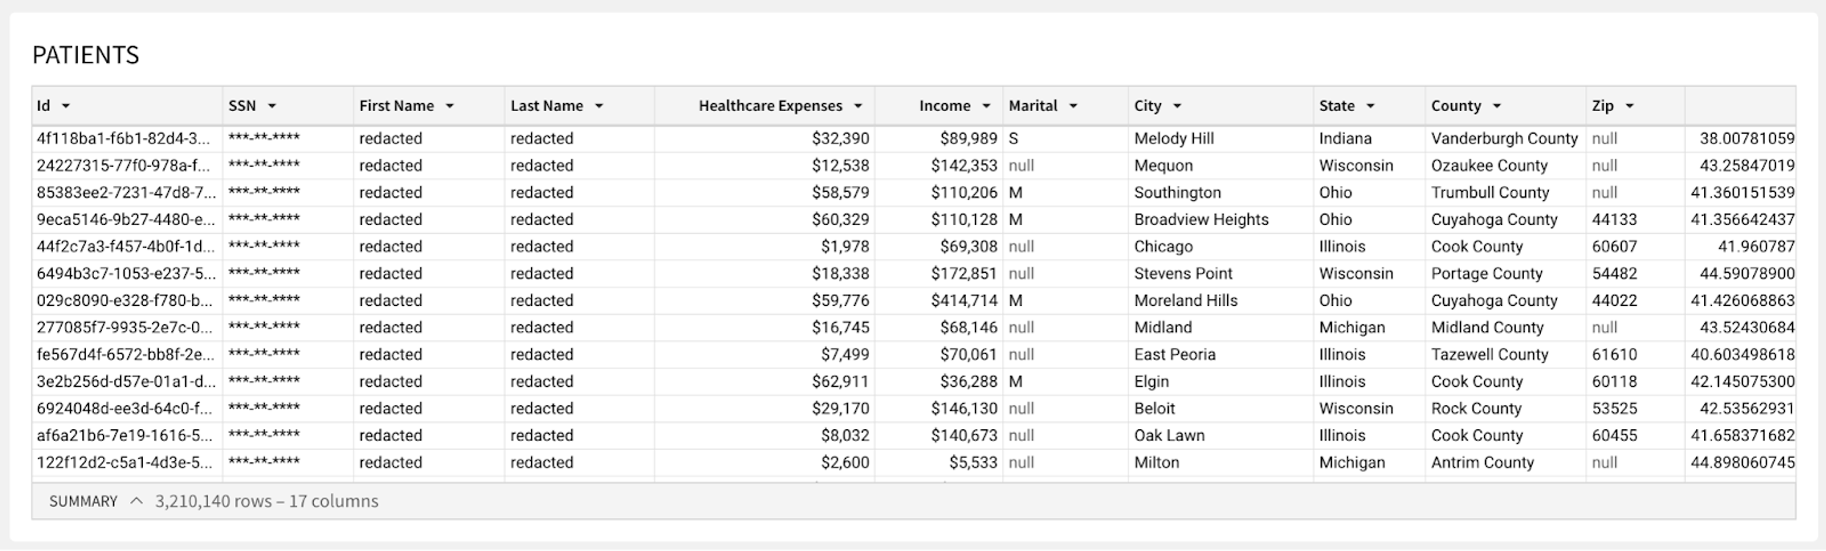Click the 3,210,140 rows – 17 columns text
The width and height of the screenshot is (1826, 551).
(266, 502)
